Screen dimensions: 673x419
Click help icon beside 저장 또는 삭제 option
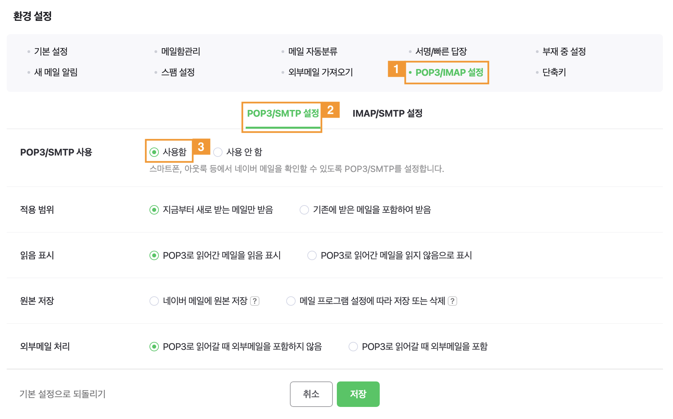(452, 301)
